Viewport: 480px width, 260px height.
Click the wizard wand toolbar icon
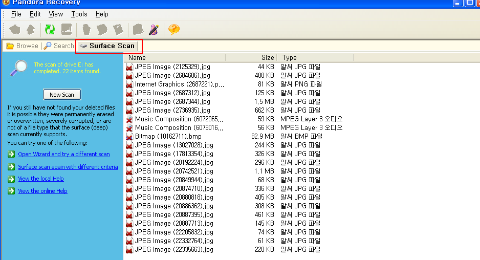(154, 30)
